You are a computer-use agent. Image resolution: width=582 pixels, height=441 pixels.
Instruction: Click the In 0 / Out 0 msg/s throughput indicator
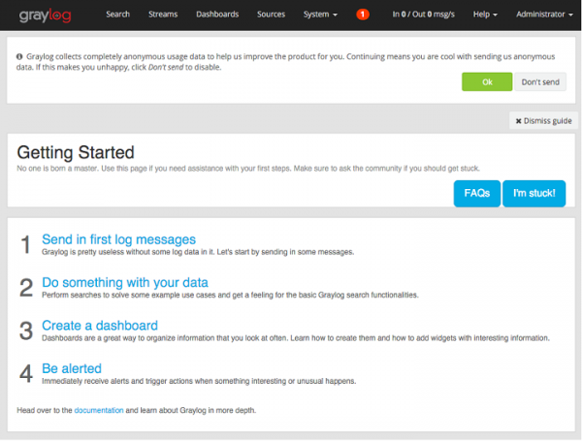point(424,15)
